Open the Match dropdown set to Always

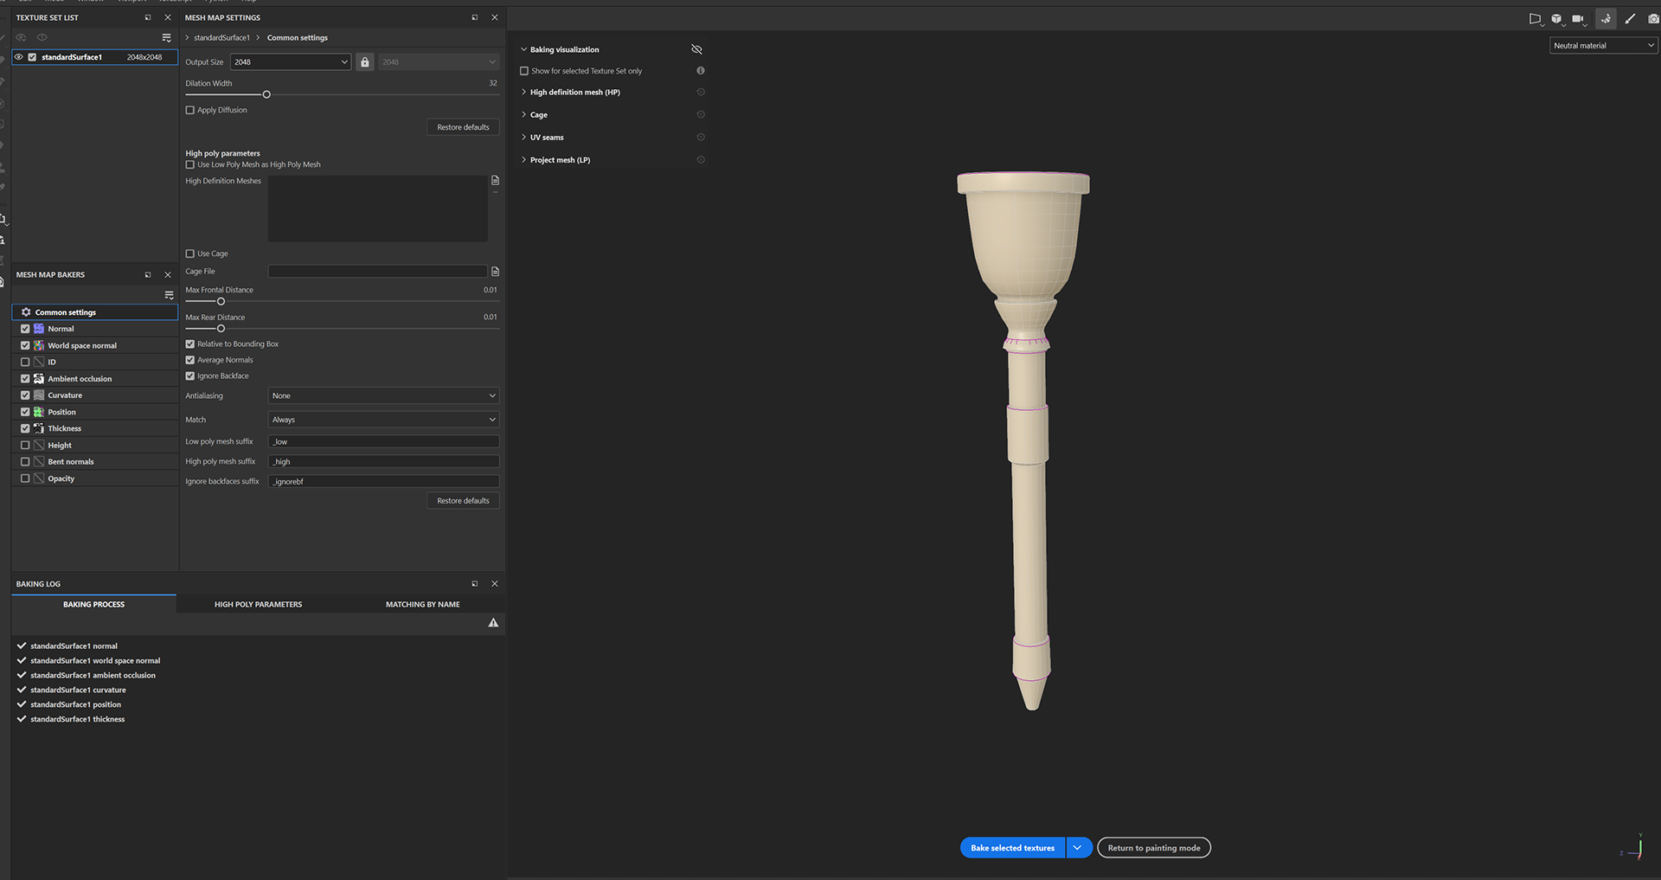coord(383,420)
